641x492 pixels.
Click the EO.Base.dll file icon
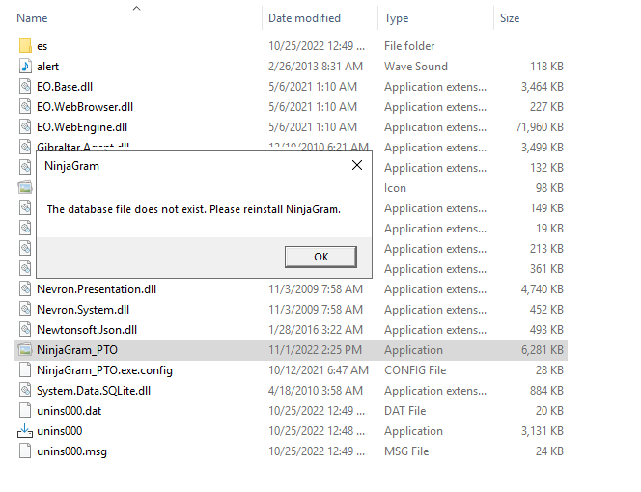[25, 87]
